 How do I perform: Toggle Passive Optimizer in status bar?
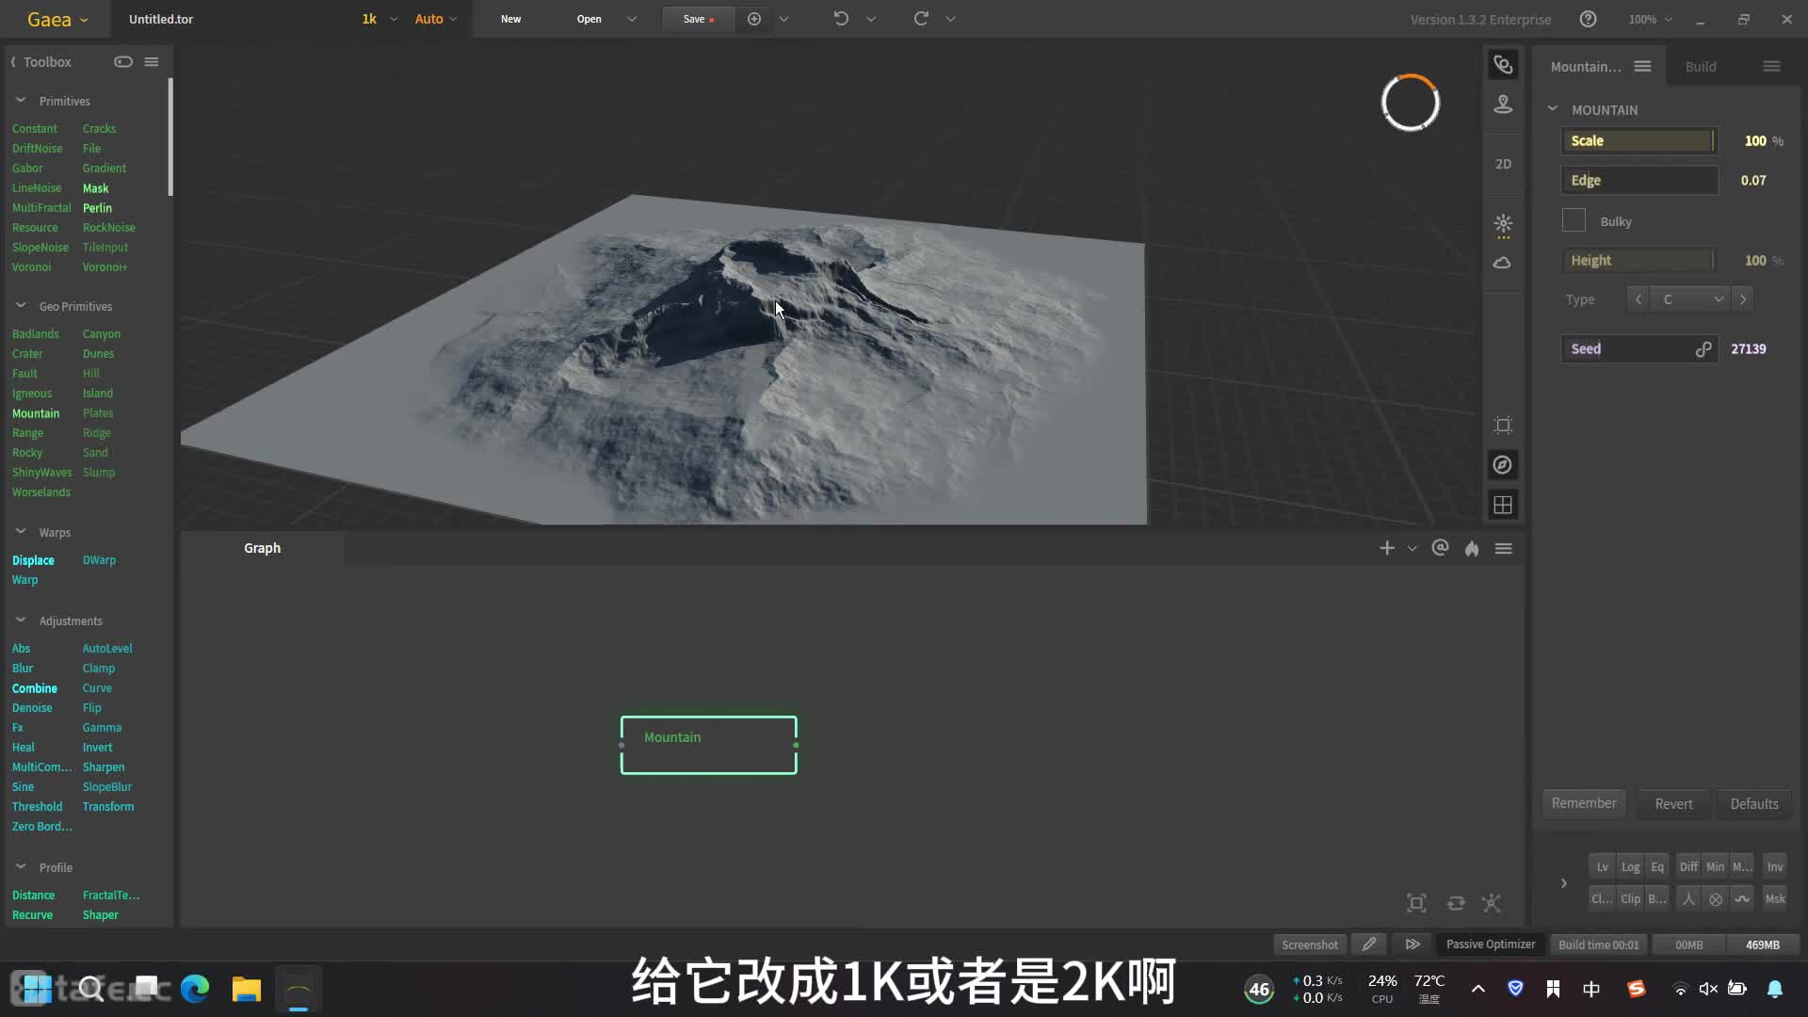pos(1491,944)
